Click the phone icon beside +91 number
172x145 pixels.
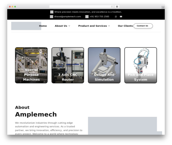[87, 16]
